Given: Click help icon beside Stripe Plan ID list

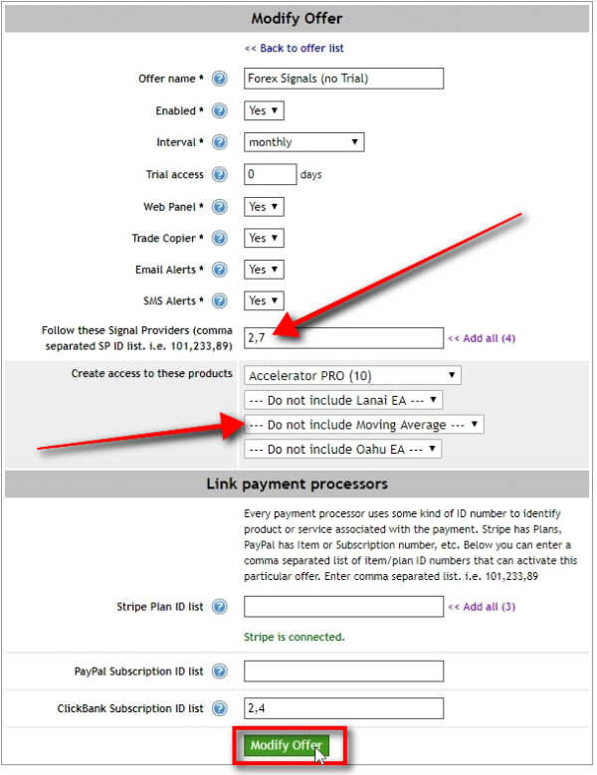Looking at the screenshot, I should tap(220, 606).
